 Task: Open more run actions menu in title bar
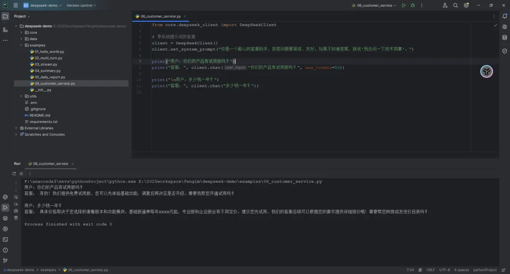(x=422, y=5)
